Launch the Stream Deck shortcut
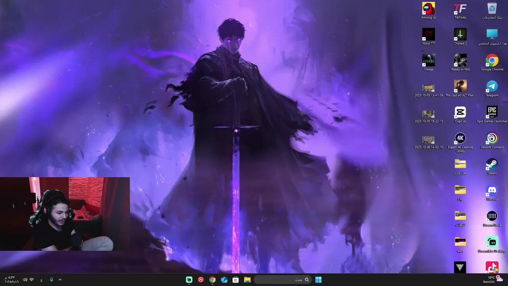The image size is (508, 286). [x=492, y=218]
